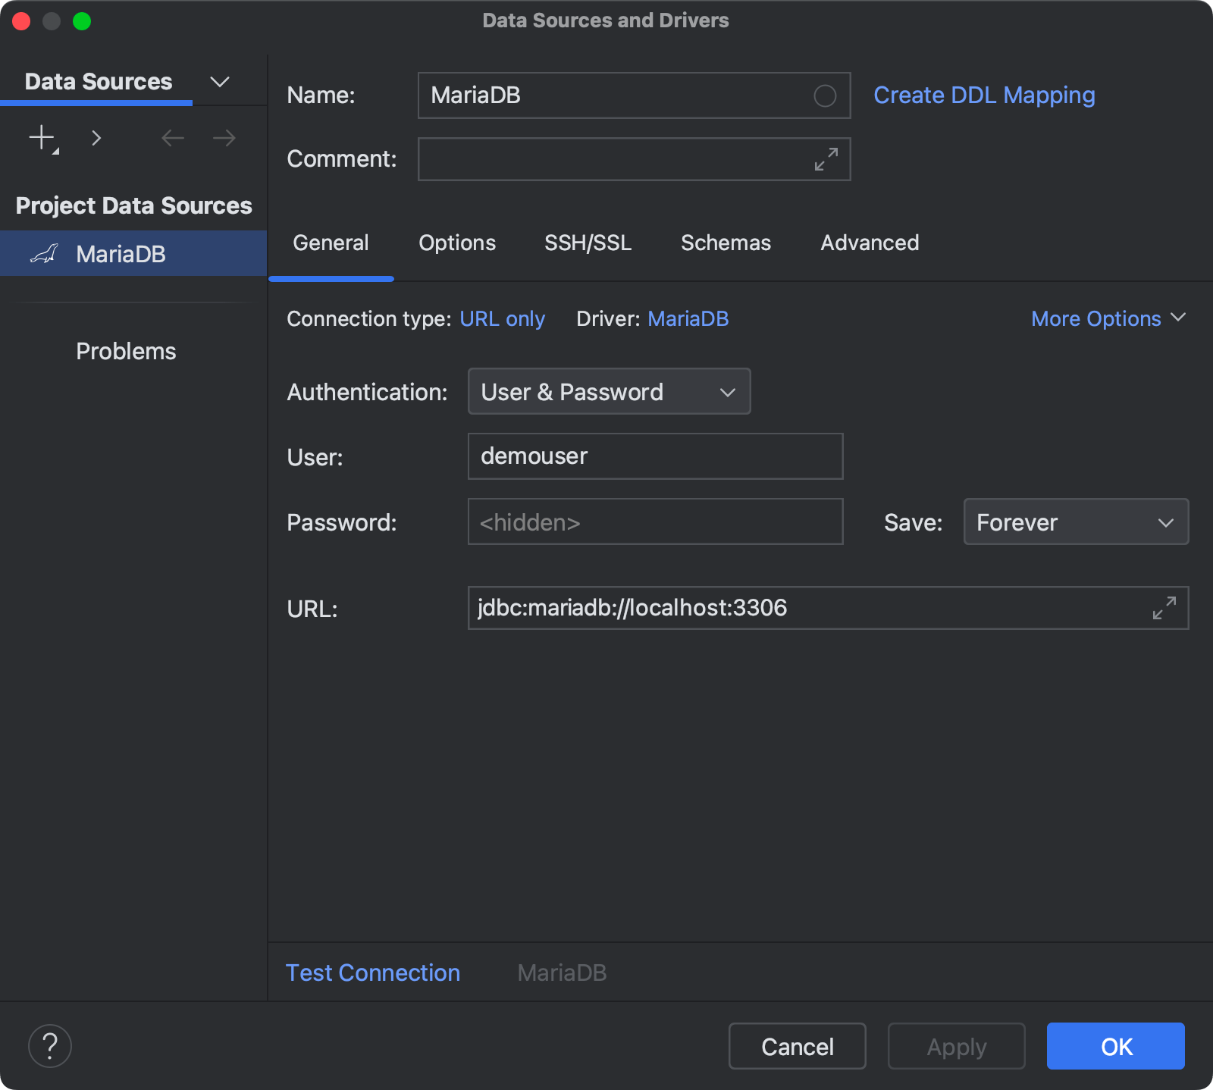This screenshot has height=1090, width=1213.
Task: Open the Authentication dropdown
Action: 608,391
